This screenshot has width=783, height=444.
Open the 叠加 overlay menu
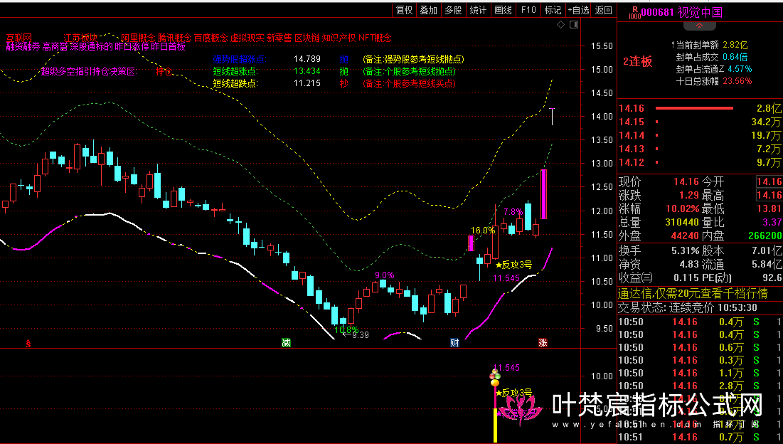coord(428,10)
